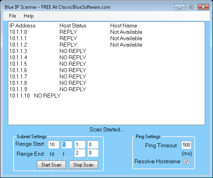Select the 10.1.1.10 IP address entry

[19, 96]
